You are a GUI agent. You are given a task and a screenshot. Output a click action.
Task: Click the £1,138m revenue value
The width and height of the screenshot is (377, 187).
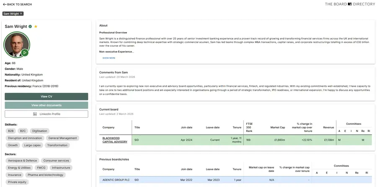tap(329, 140)
